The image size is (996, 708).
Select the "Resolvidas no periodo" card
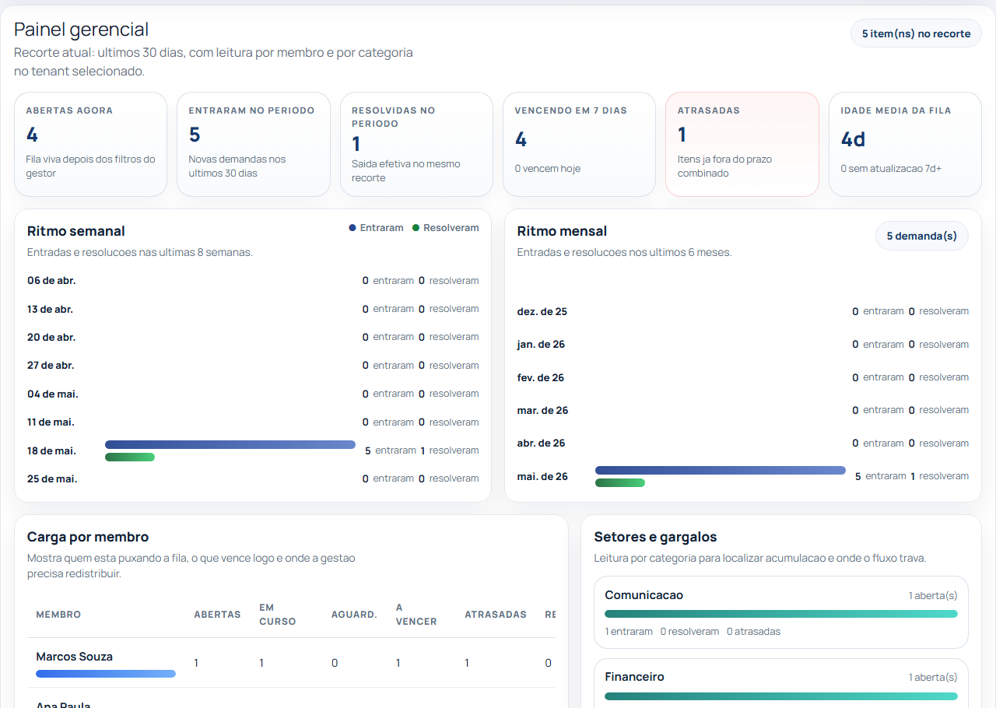click(x=416, y=144)
